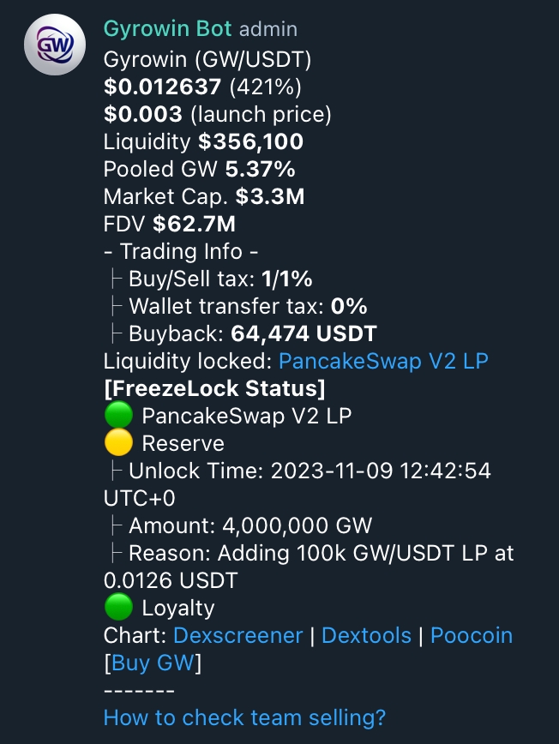Click the [FreezeLock Status] heading
The height and width of the screenshot is (744, 559).
point(214,388)
